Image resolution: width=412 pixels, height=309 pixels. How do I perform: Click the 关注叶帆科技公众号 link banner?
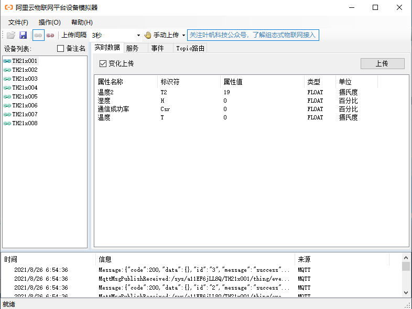[253, 35]
